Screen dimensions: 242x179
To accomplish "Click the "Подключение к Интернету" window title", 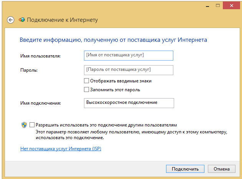I will pos(62,20).
